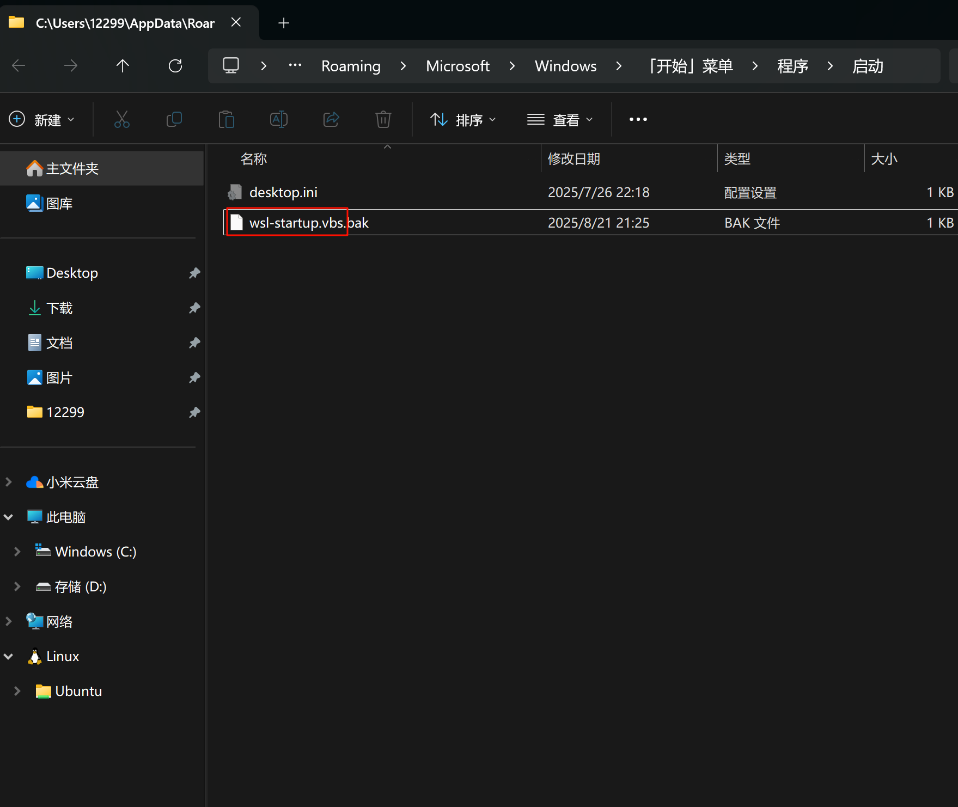
Task: Click the Delete trash can icon
Action: 383,119
